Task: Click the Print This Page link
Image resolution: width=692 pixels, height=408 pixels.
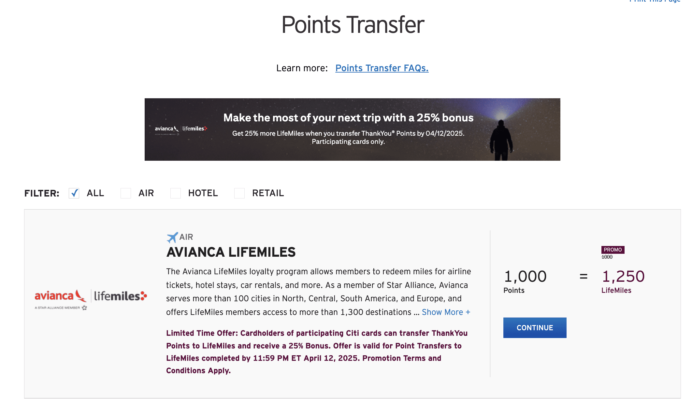Action: (655, 1)
